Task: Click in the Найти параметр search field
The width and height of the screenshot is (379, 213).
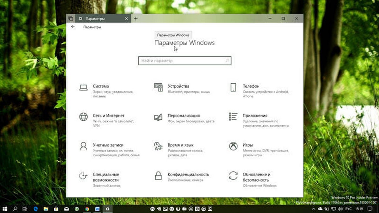Action: point(185,61)
